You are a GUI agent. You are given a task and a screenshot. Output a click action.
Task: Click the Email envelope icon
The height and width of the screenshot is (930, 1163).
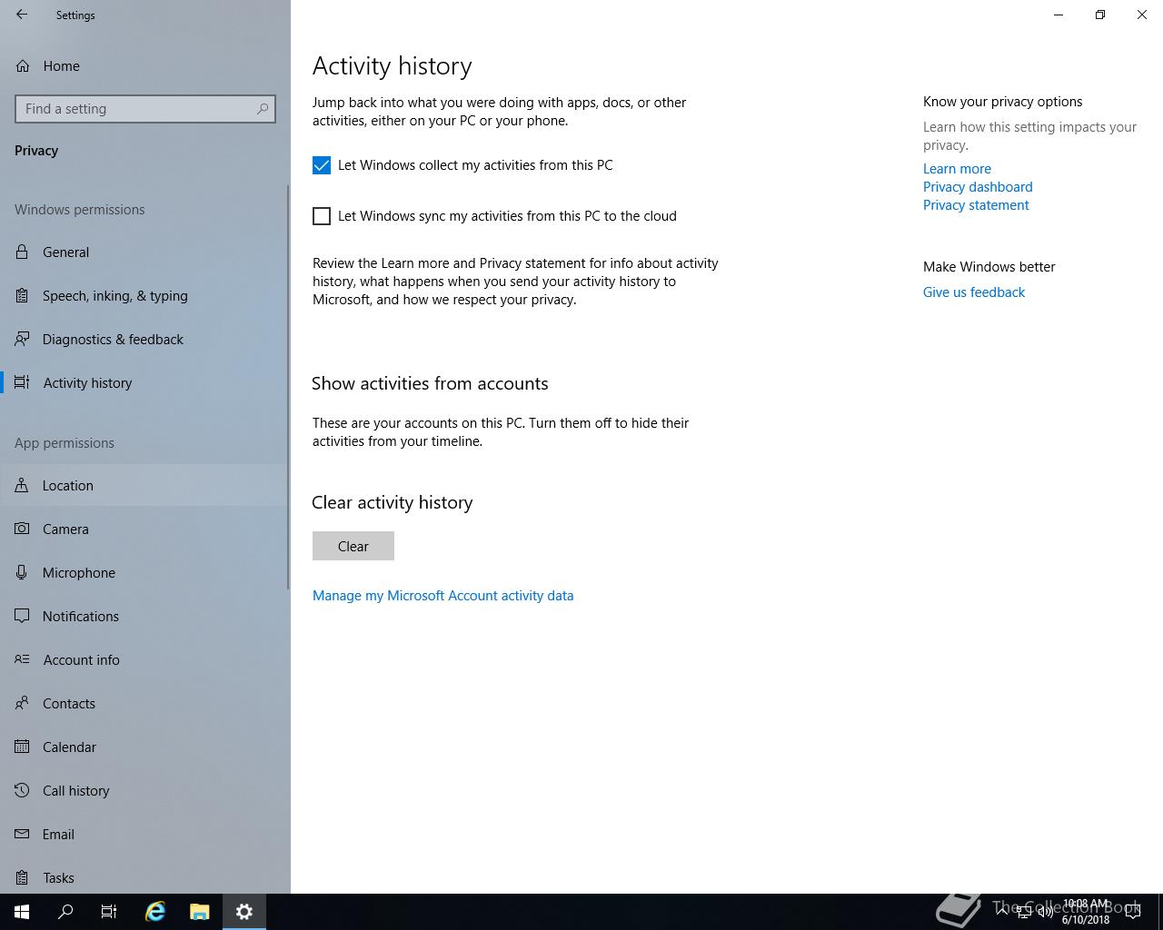point(23,835)
